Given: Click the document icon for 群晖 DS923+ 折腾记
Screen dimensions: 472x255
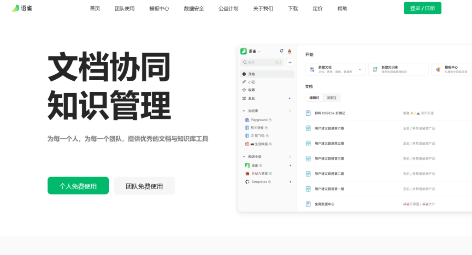Looking at the screenshot, I should pyautogui.click(x=308, y=113).
